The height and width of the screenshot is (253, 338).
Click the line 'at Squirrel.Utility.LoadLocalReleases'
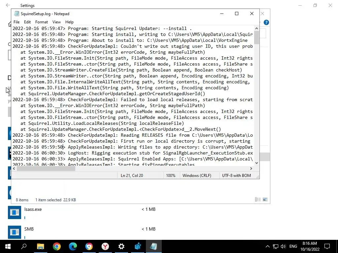[x=102, y=123]
